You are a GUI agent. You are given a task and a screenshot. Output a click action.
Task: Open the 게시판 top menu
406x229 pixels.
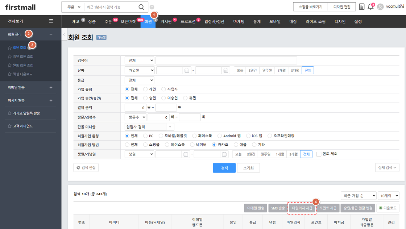[166, 21]
